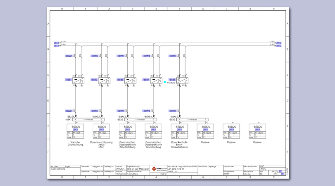Viewport: 335px width, 186px height.
Task: Jump to next page link 89
Action: [282, 174]
